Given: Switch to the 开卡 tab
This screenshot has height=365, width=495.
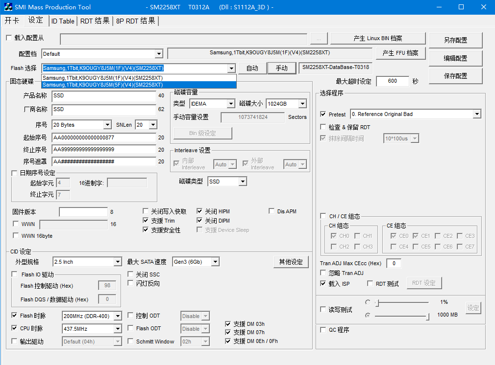Looking at the screenshot, I should point(12,21).
